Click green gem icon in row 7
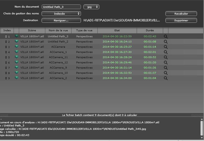 16,67
